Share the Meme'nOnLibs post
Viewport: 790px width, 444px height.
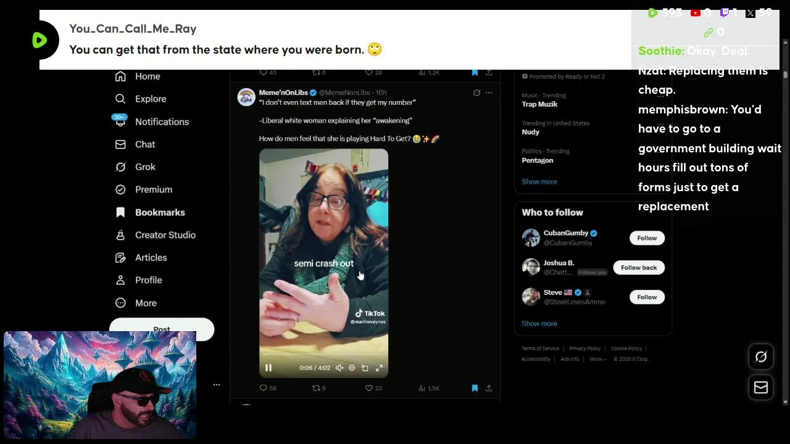[x=489, y=388]
